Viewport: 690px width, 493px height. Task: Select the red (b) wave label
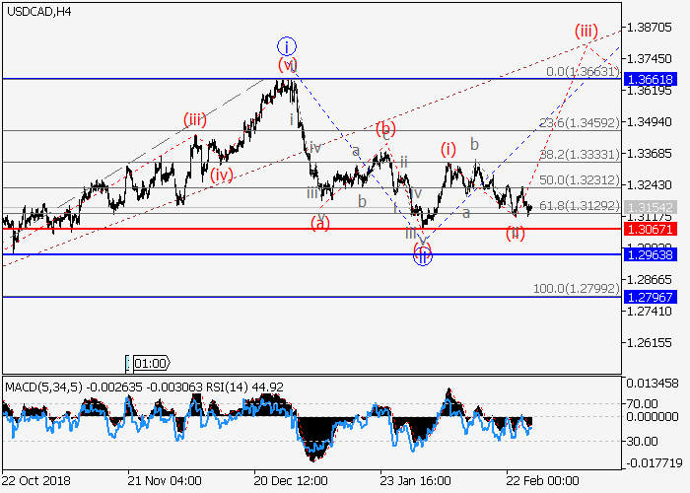pyautogui.click(x=385, y=129)
